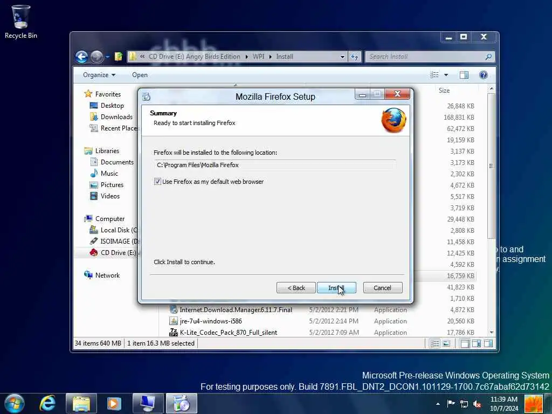Open Downloads in Favorites
Image resolution: width=552 pixels, height=414 pixels.
click(116, 117)
